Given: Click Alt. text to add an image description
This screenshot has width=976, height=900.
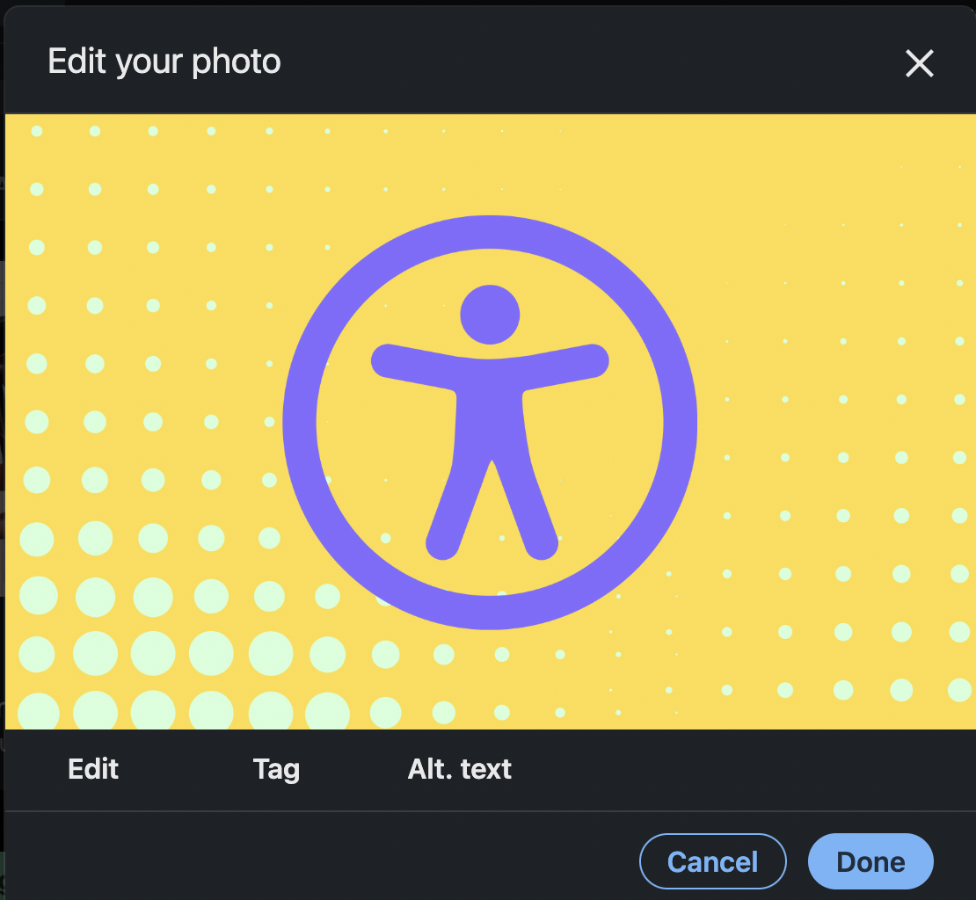Looking at the screenshot, I should [459, 769].
